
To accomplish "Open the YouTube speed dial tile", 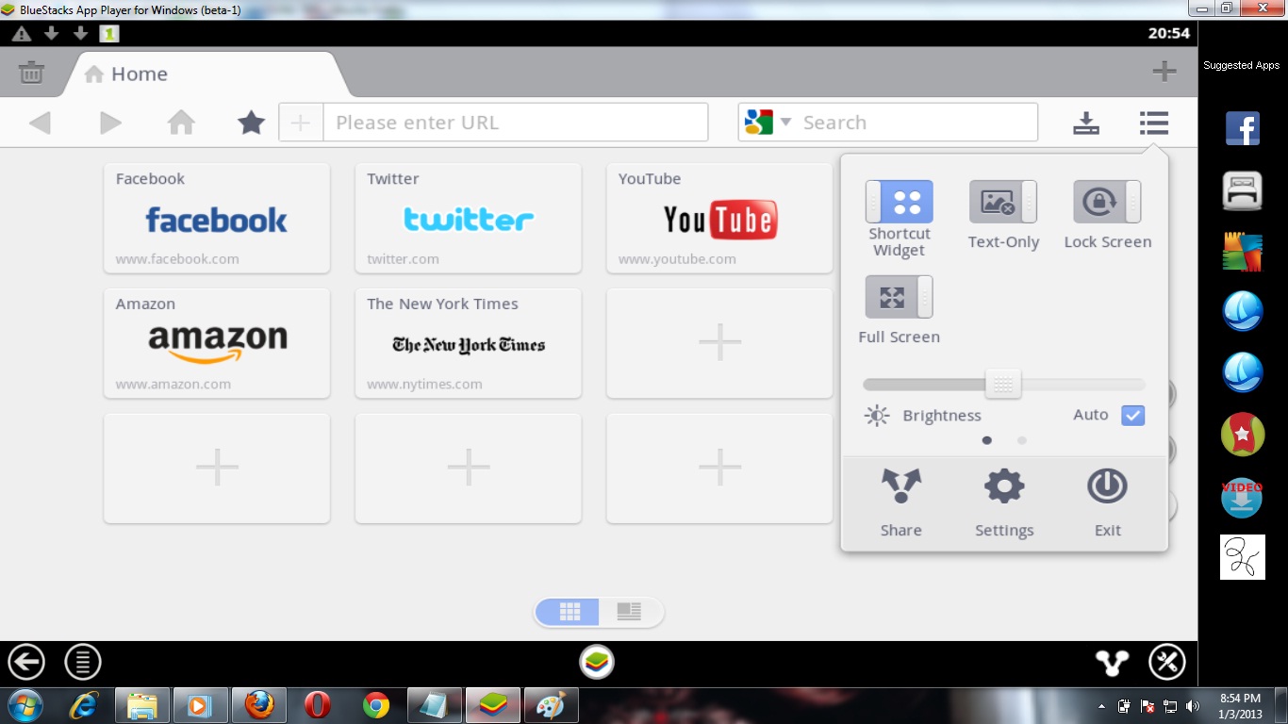I will point(719,218).
